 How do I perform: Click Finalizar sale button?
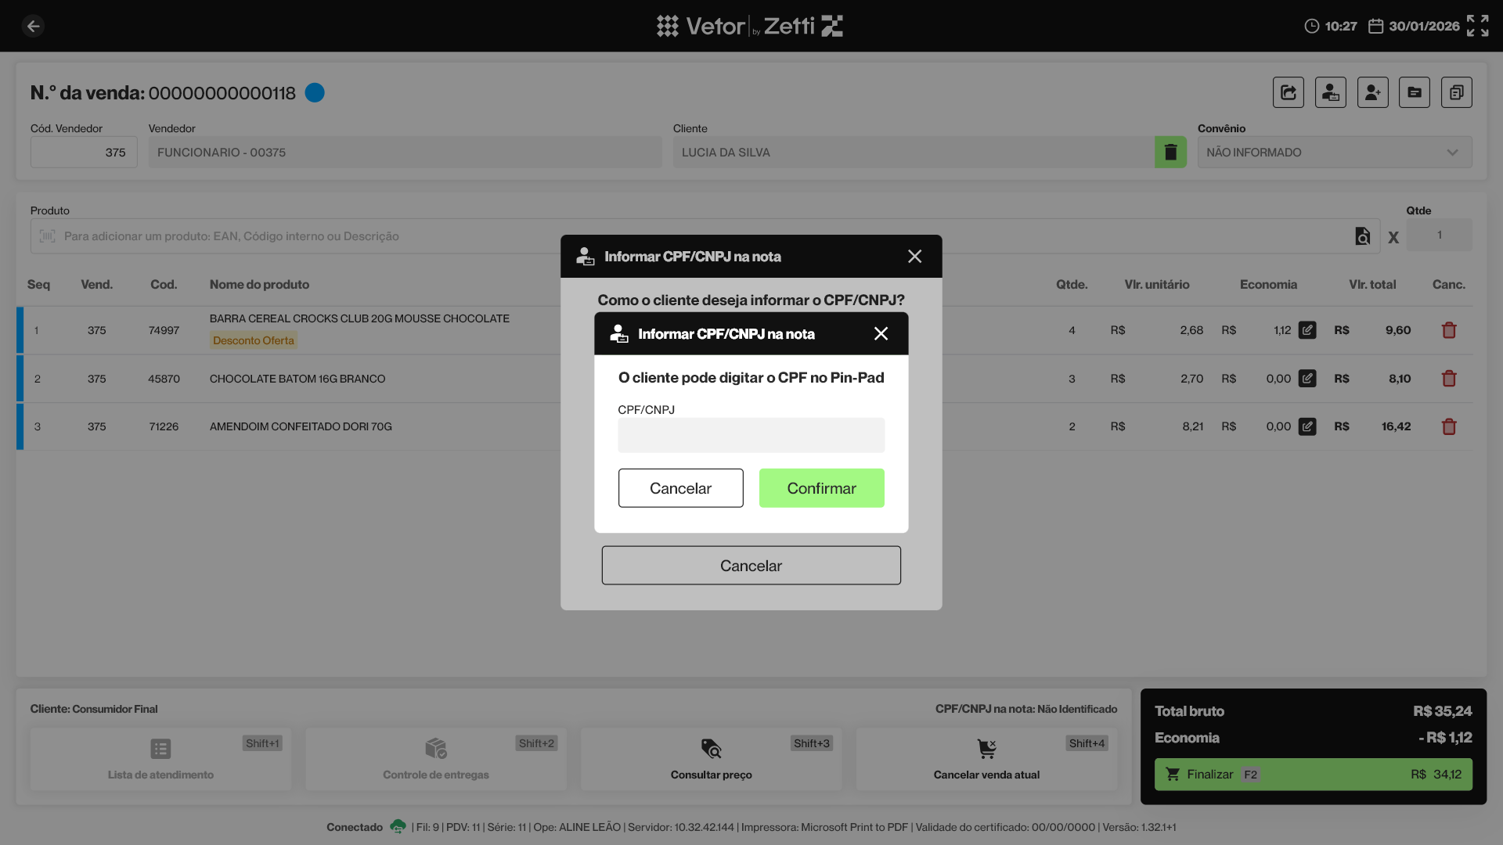[1313, 774]
